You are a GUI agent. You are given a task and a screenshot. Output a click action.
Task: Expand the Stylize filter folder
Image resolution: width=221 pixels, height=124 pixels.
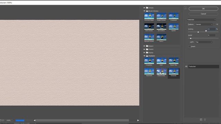tap(144, 53)
